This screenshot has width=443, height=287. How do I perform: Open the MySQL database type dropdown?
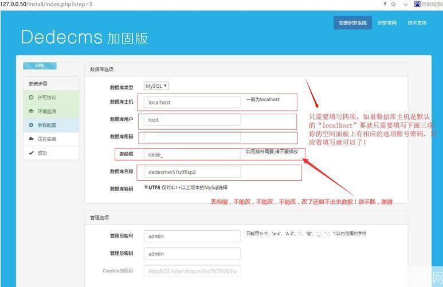coord(156,86)
